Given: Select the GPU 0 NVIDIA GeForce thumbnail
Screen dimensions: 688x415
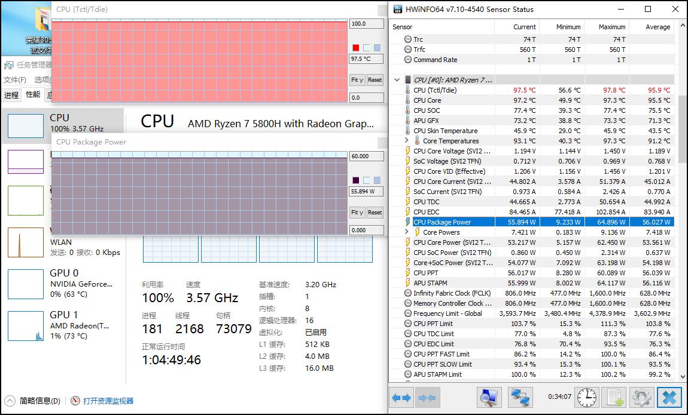Looking at the screenshot, I should click(26, 285).
